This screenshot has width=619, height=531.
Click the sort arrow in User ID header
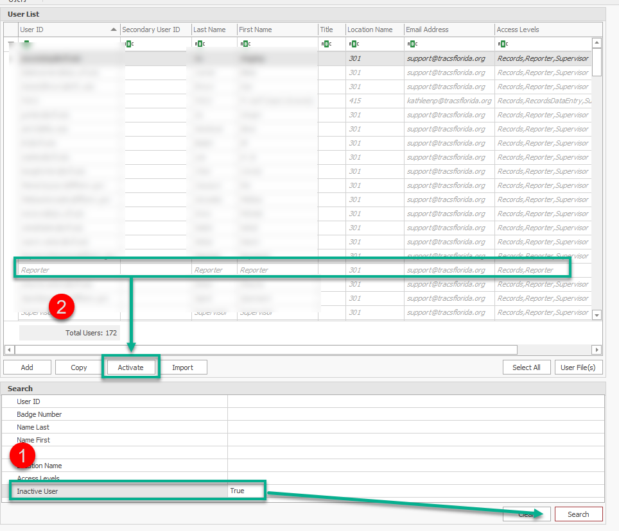114,29
